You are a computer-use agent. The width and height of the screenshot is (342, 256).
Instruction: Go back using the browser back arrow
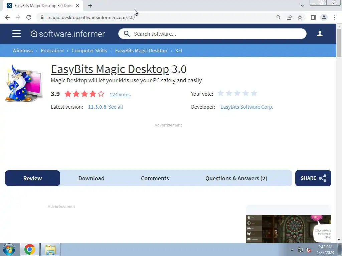7,17
